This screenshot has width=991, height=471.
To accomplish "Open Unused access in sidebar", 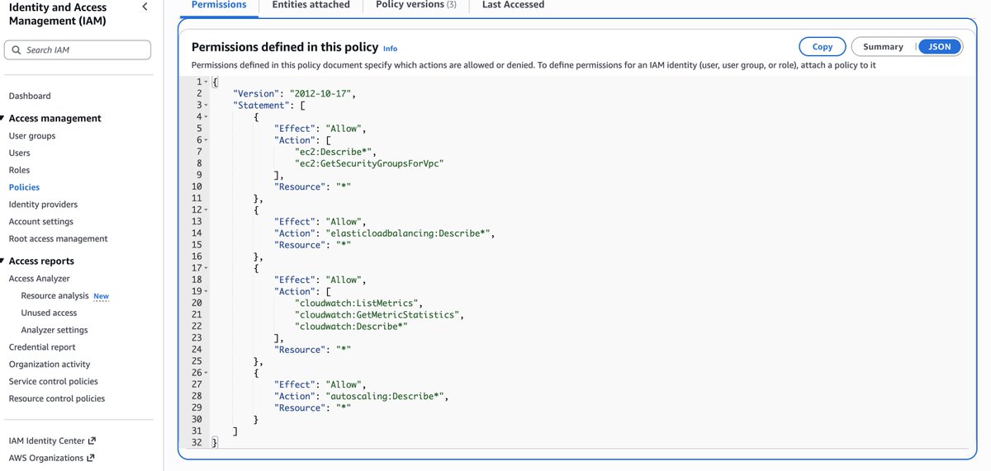I will [49, 313].
